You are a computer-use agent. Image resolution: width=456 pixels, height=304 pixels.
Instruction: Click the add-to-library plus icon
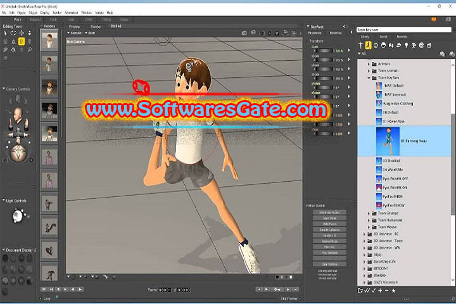click(380, 290)
